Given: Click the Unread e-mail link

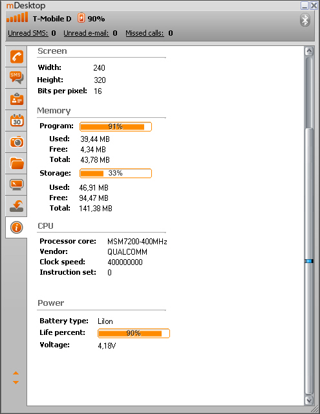Looking at the screenshot, I should click(x=86, y=33).
